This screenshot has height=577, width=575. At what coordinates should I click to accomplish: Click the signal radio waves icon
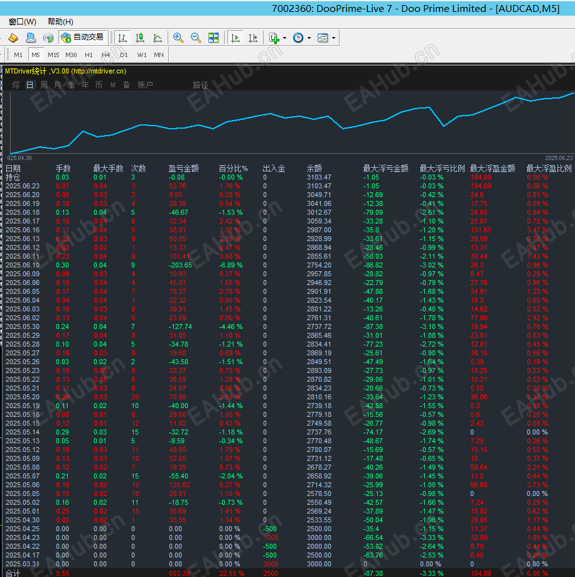click(x=48, y=38)
